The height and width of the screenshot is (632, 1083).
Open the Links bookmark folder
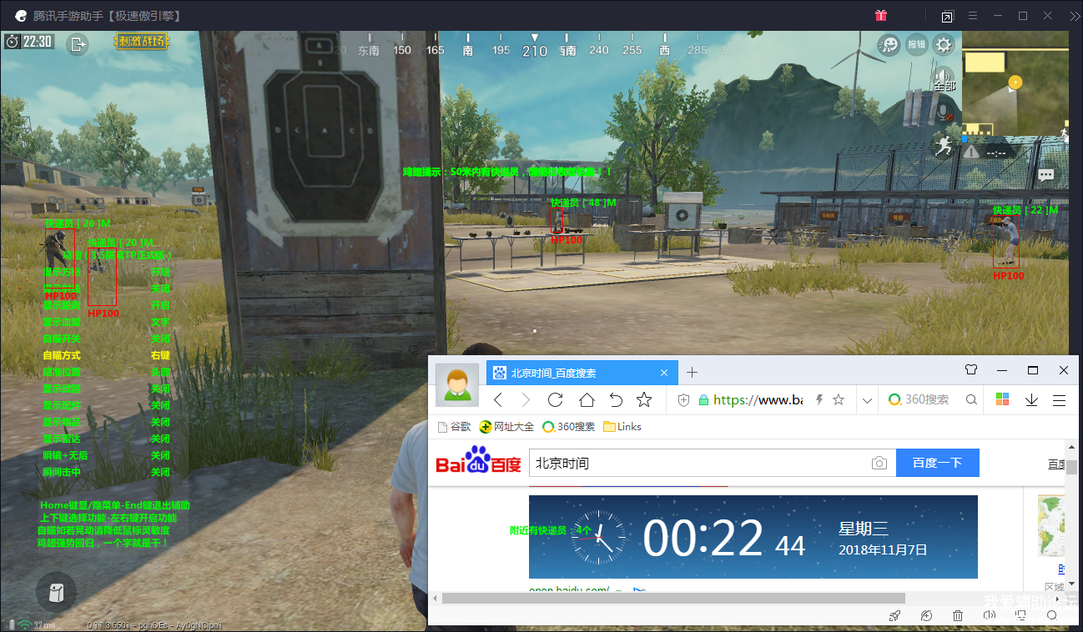pos(622,426)
